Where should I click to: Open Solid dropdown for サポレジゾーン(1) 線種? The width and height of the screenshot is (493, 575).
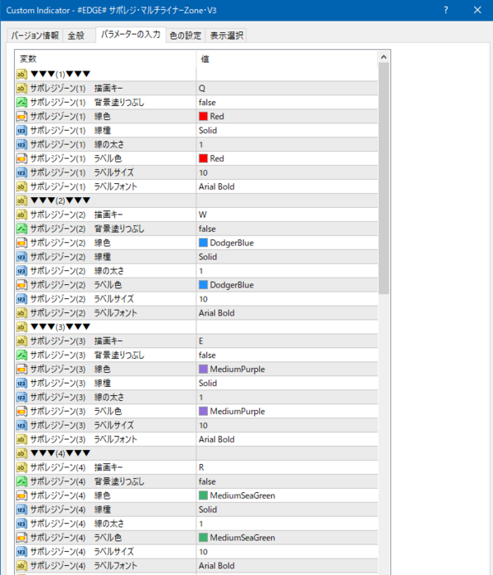287,130
